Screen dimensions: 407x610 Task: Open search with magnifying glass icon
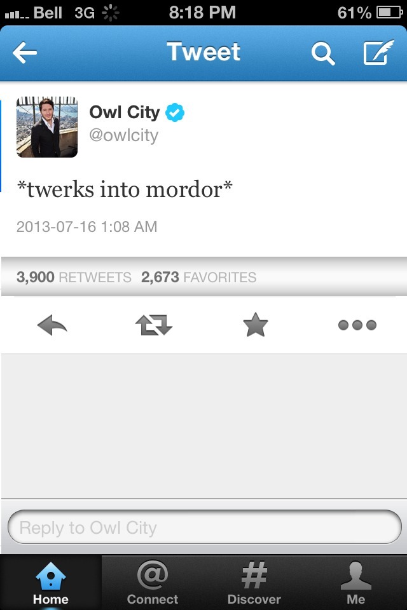click(x=323, y=53)
